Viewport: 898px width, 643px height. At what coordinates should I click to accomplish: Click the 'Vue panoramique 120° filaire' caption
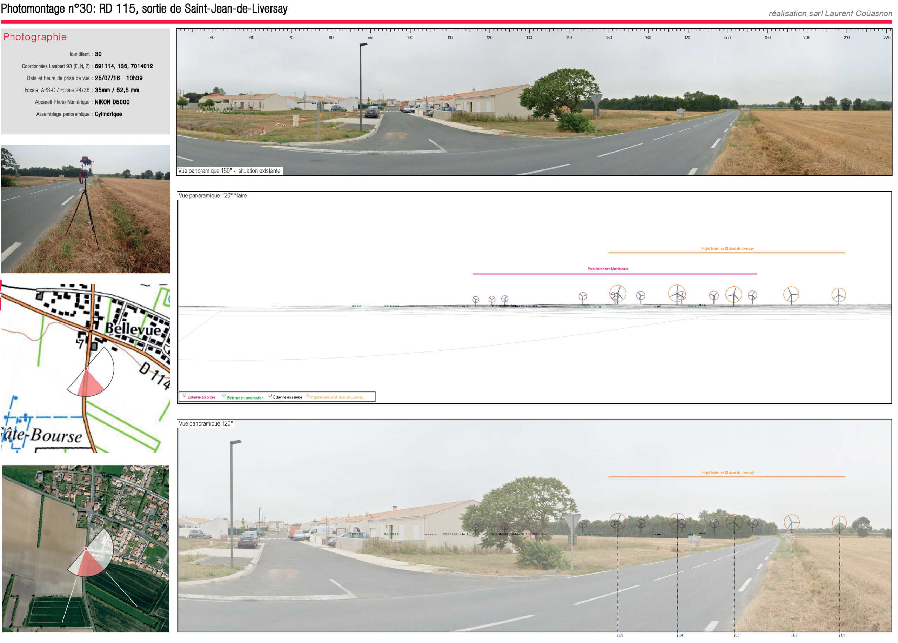coord(213,196)
